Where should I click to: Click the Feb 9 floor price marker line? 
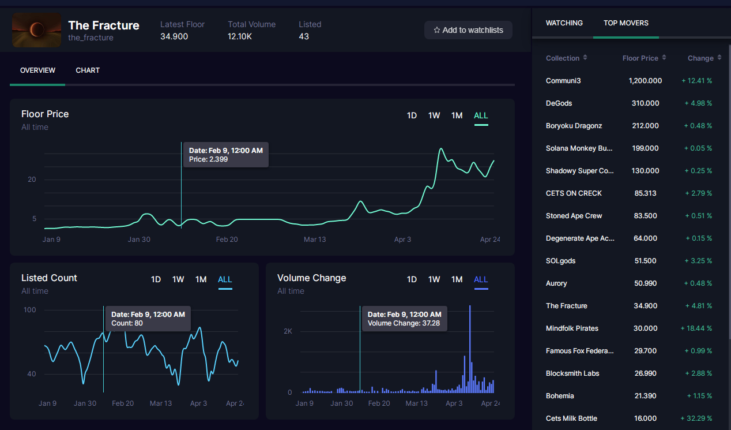(x=181, y=185)
